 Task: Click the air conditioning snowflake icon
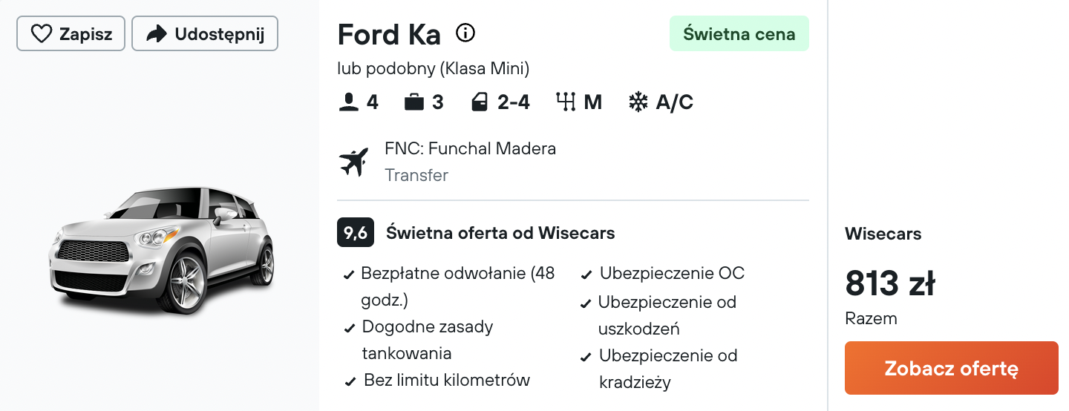638,102
